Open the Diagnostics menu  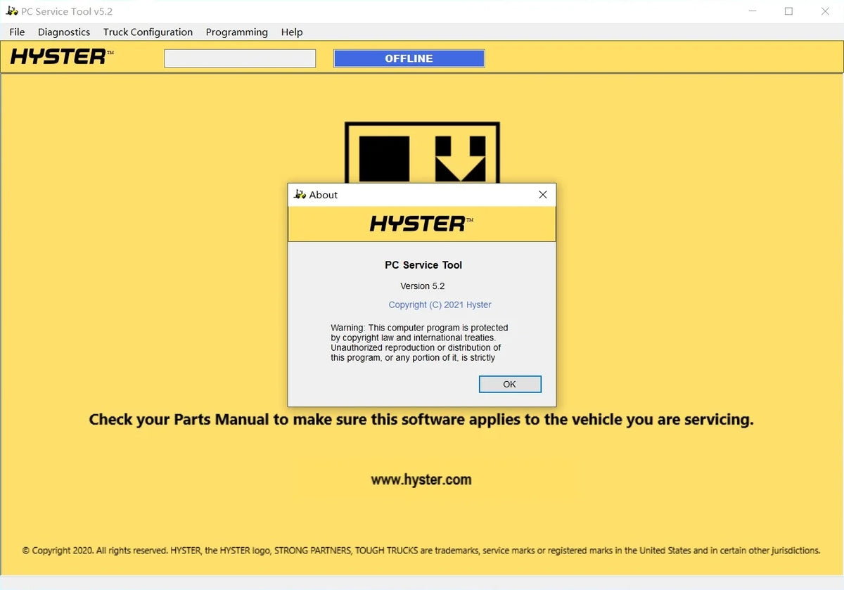pyautogui.click(x=63, y=32)
